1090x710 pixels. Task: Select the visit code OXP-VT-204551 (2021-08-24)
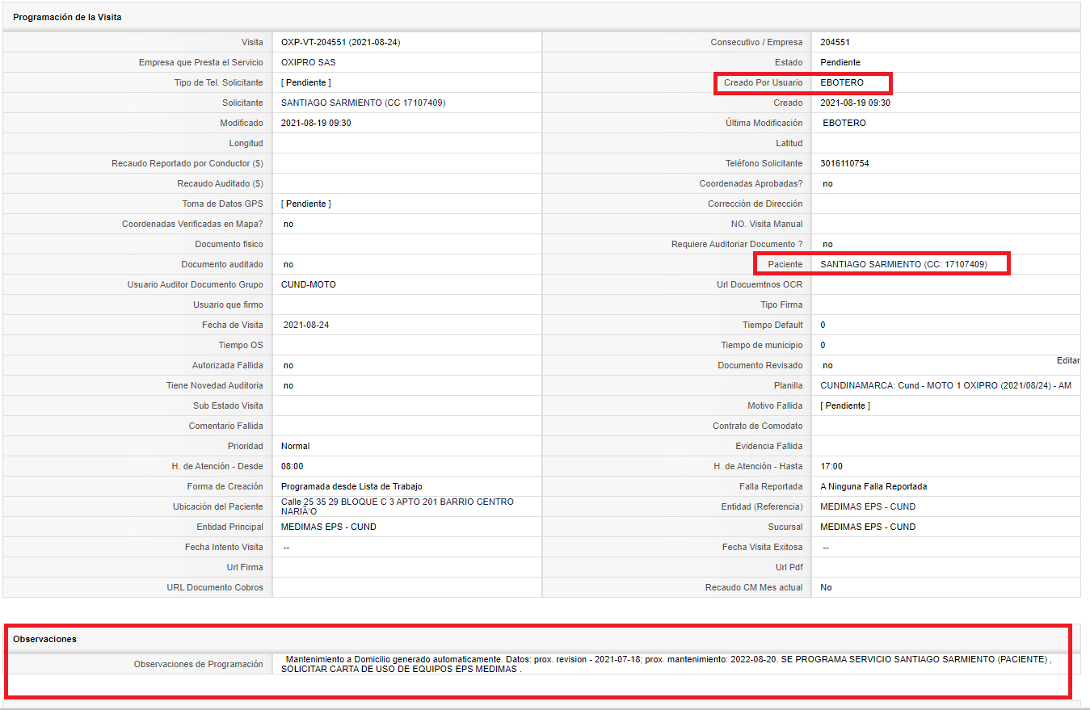click(x=340, y=42)
